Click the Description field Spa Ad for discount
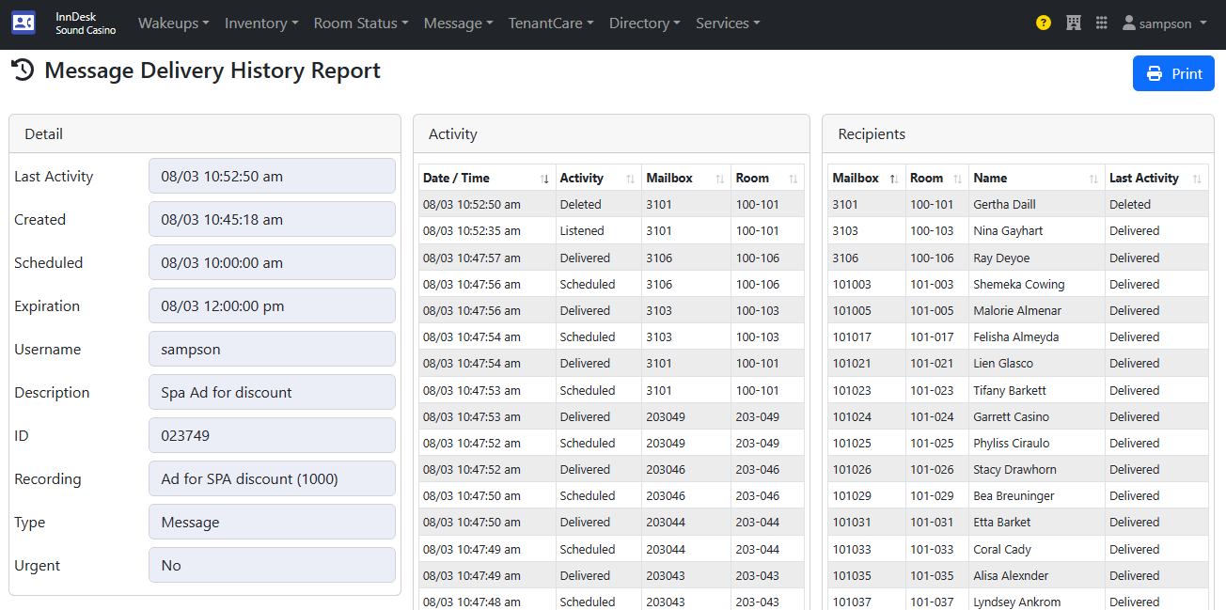1226x610 pixels. tap(272, 392)
